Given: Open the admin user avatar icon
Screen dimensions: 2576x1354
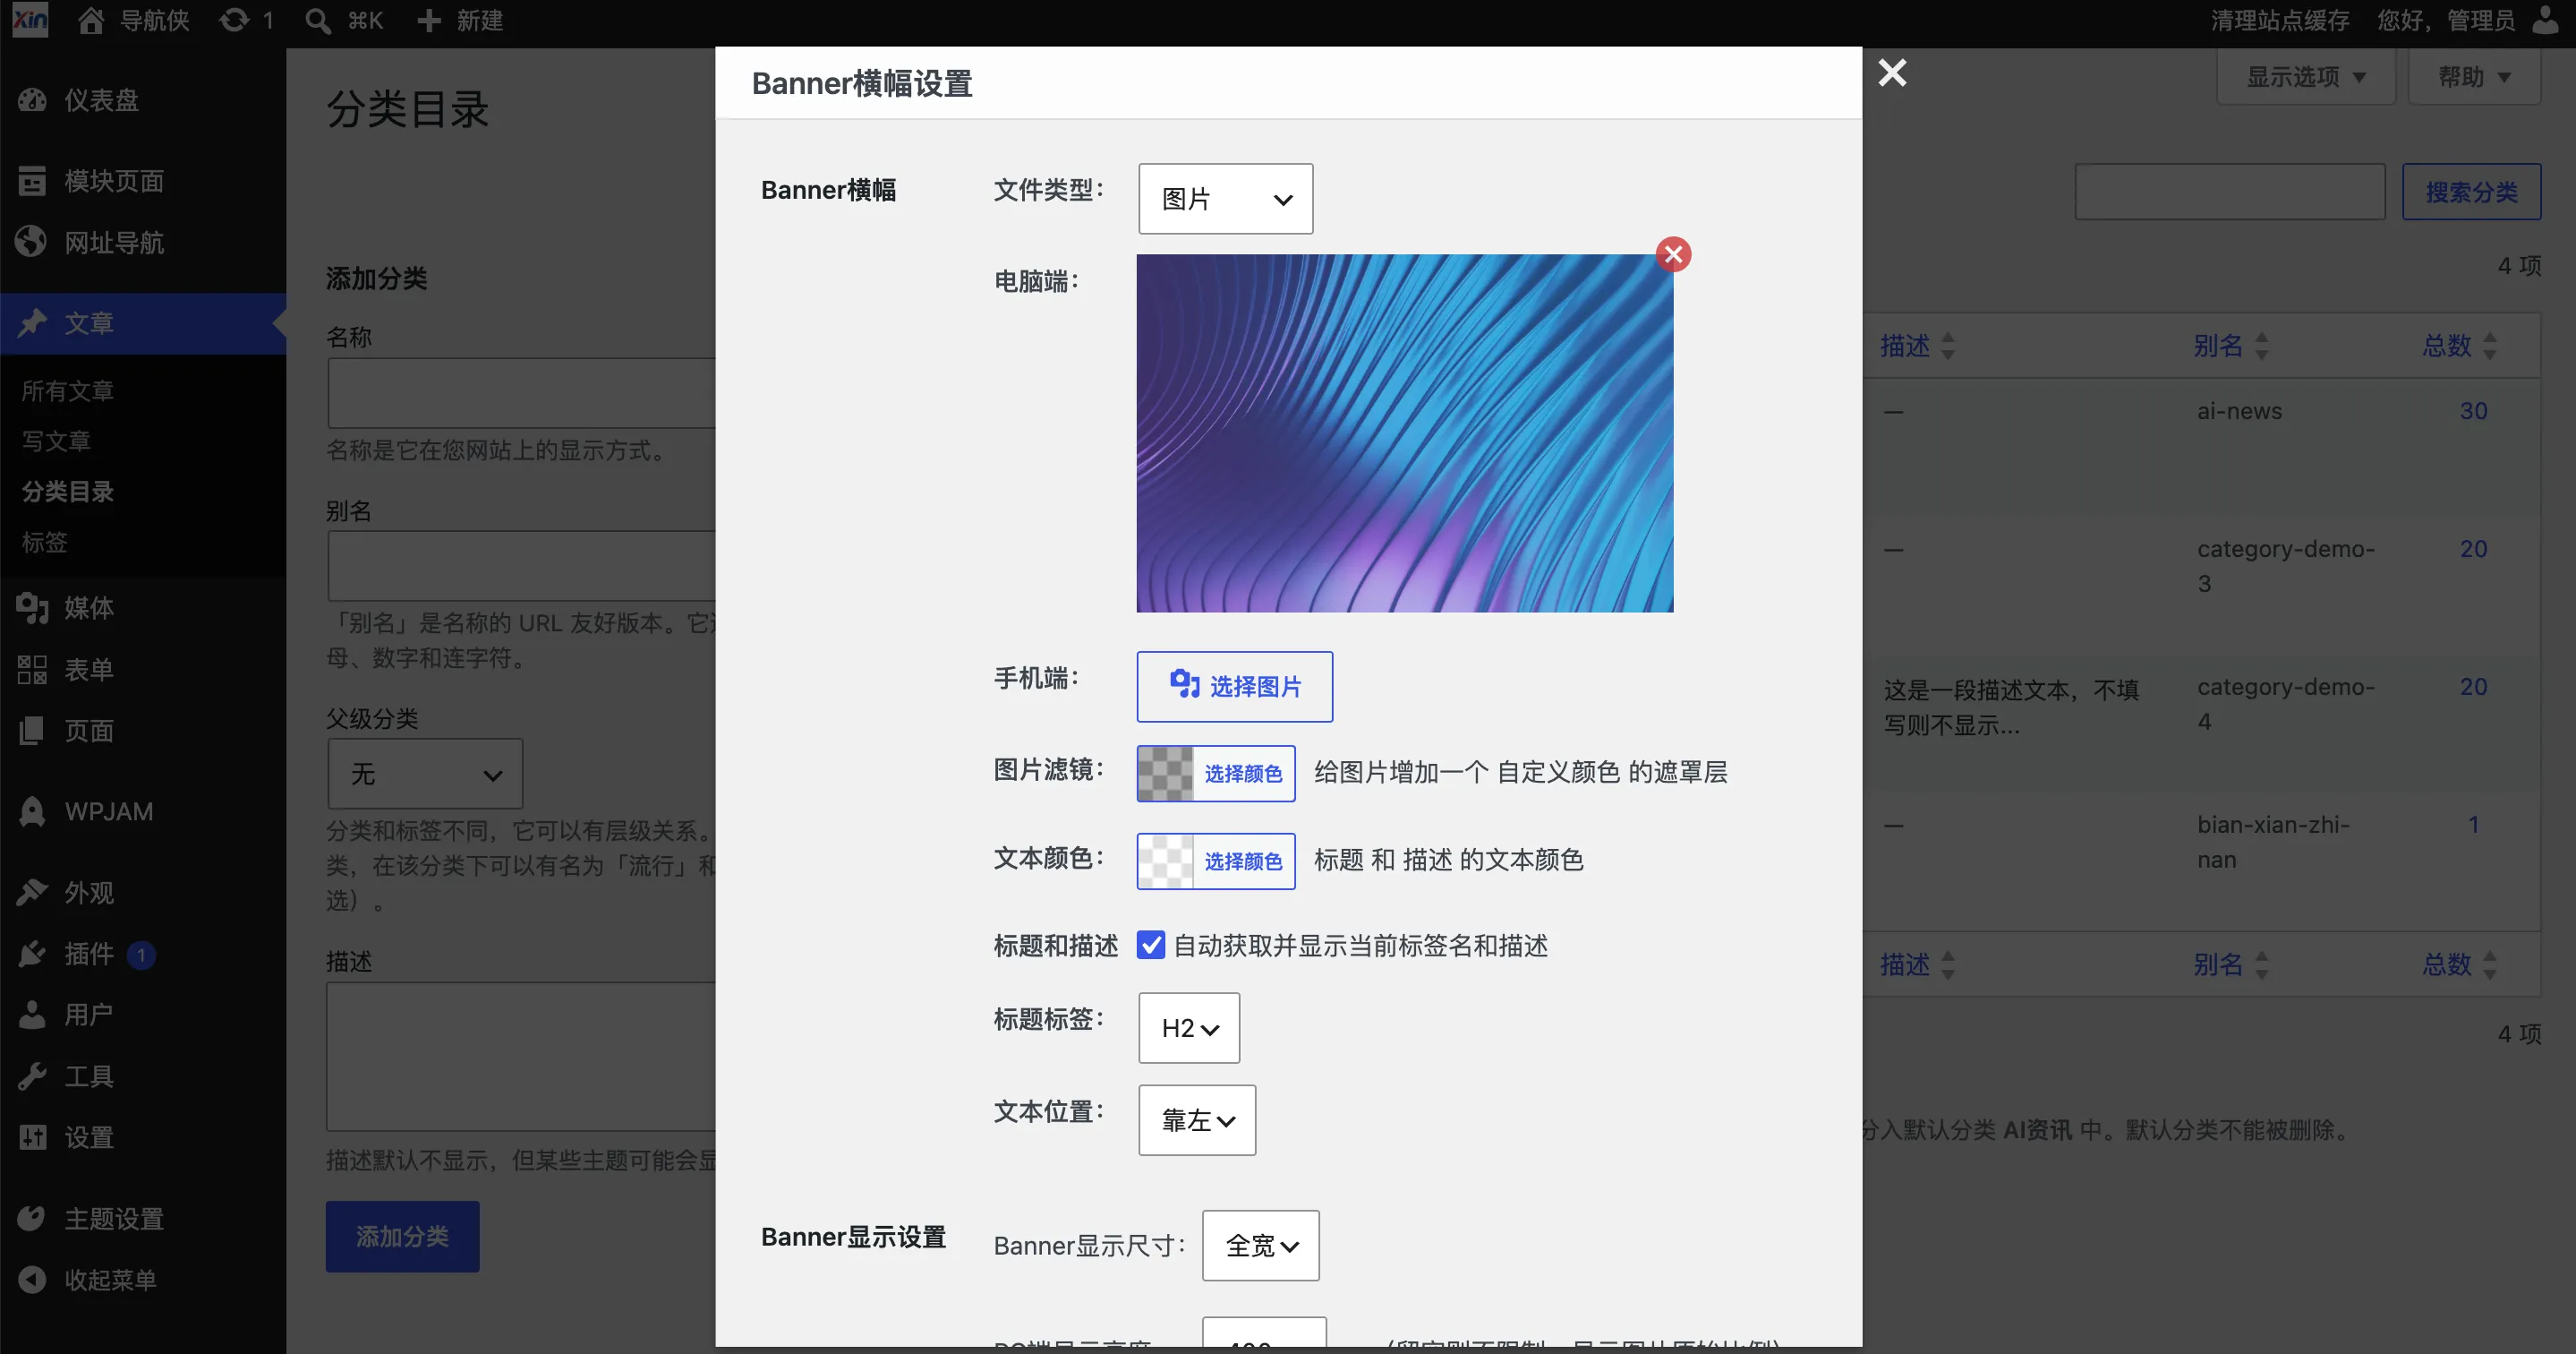Looking at the screenshot, I should click(x=2546, y=21).
